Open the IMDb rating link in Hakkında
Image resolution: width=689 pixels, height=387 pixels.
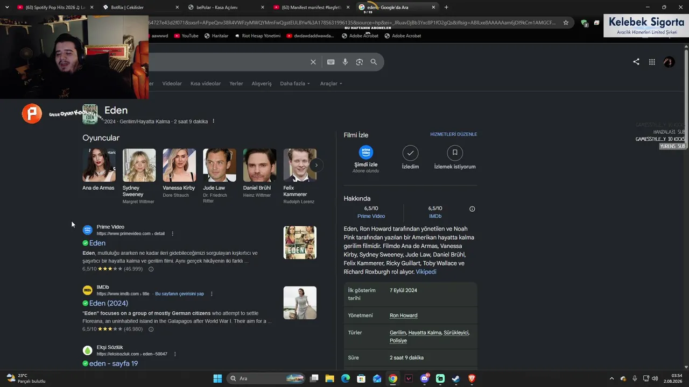(435, 216)
